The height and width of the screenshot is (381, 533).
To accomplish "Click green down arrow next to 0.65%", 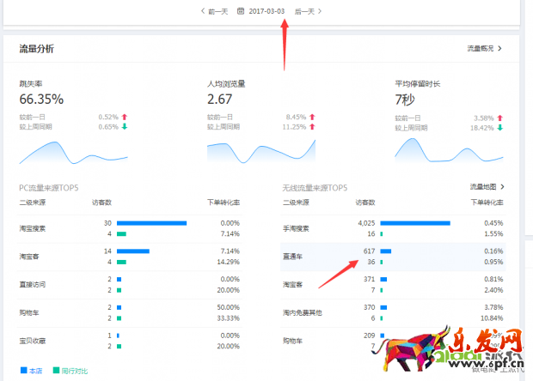I will (125, 127).
